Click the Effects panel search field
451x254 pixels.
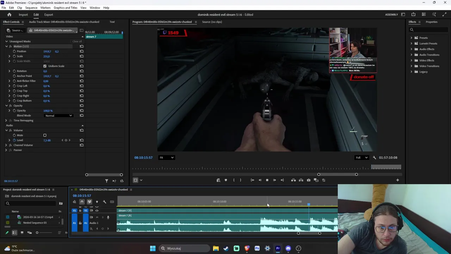coord(428,30)
